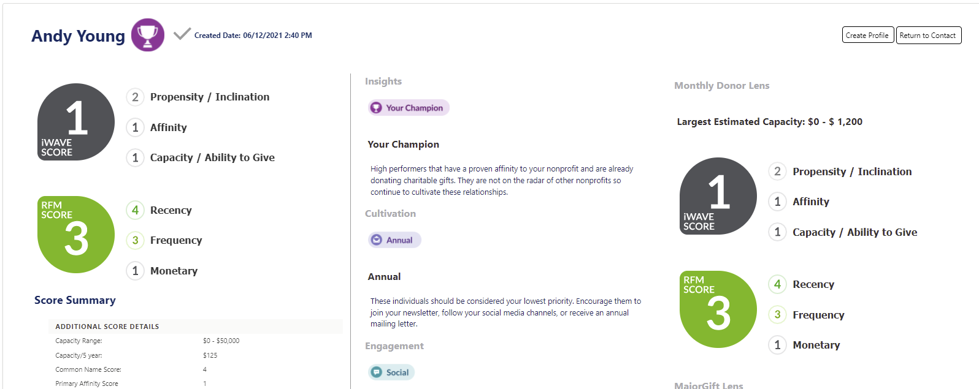Click the Annual cultivation badge

[394, 240]
